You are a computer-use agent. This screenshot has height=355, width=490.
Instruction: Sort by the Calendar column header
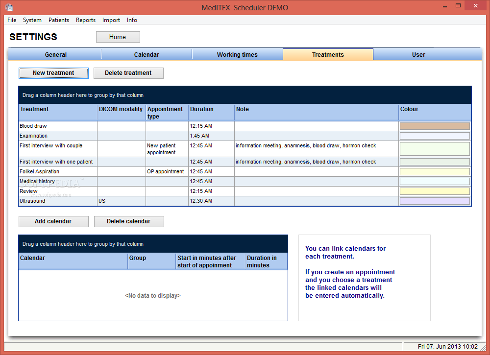(73, 261)
